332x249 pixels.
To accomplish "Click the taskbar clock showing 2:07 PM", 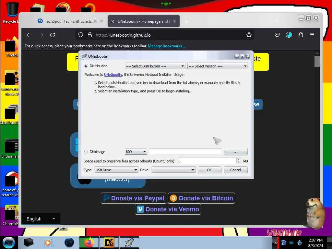I will (x=315, y=243).
